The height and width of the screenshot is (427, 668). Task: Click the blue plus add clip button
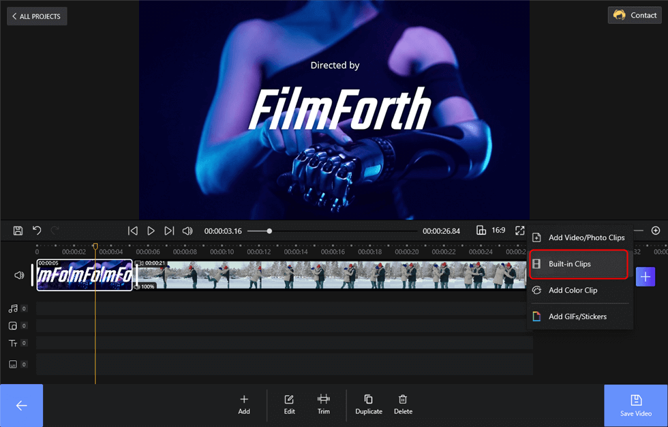(646, 276)
